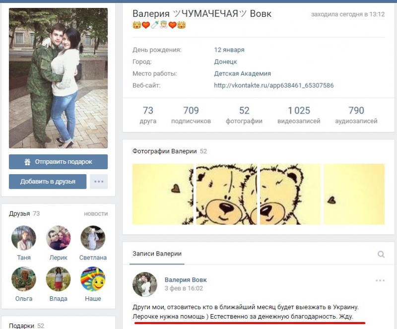Open second teddy bear photo thumbnail
Screen dimensions: 397x329
click(227, 194)
